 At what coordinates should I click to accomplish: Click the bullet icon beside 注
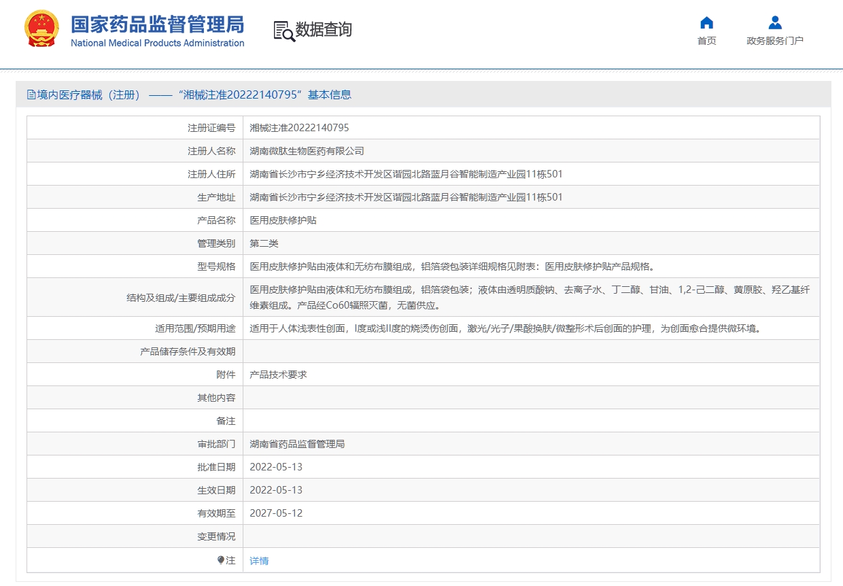tap(221, 560)
